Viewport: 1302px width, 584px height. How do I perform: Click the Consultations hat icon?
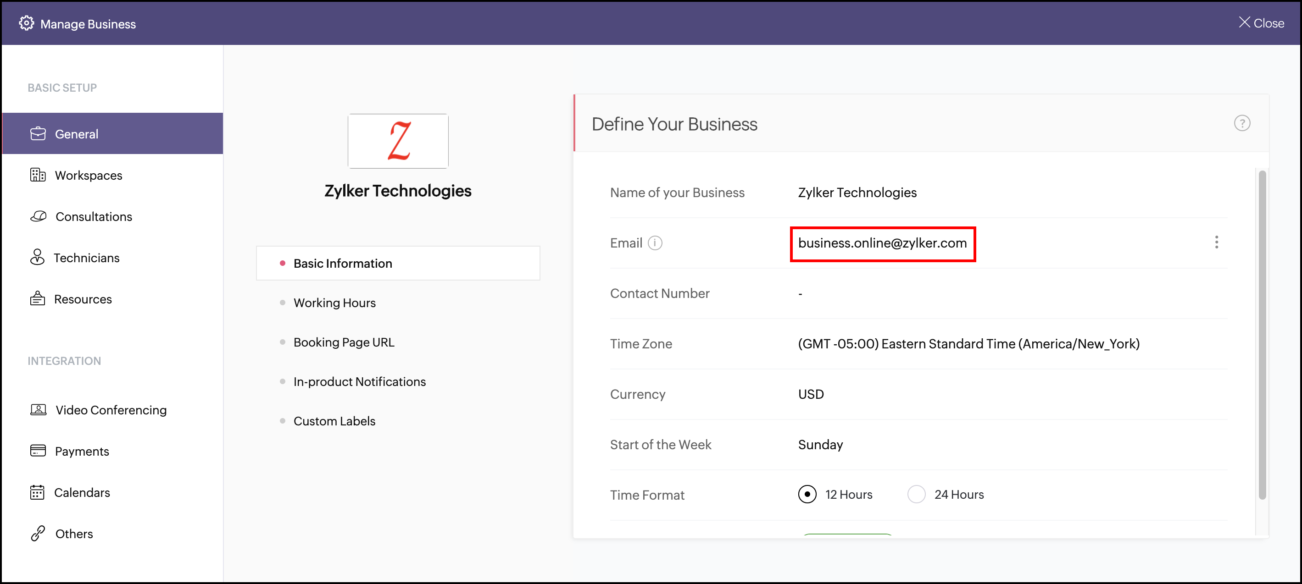coord(39,216)
